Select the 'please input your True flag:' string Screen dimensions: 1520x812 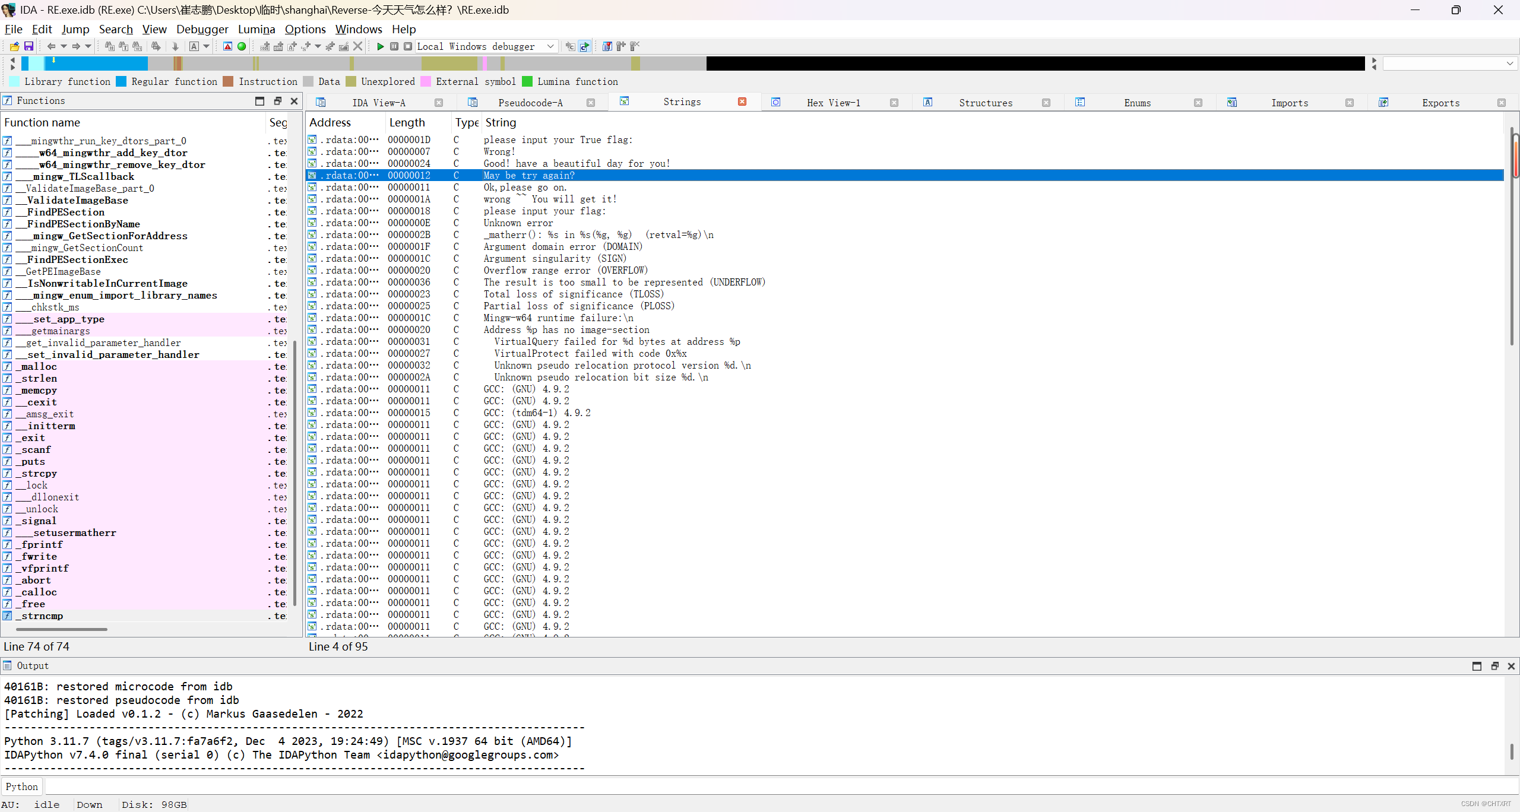[904, 139]
